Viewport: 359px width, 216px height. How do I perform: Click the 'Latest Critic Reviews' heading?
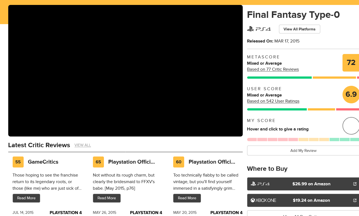click(39, 145)
